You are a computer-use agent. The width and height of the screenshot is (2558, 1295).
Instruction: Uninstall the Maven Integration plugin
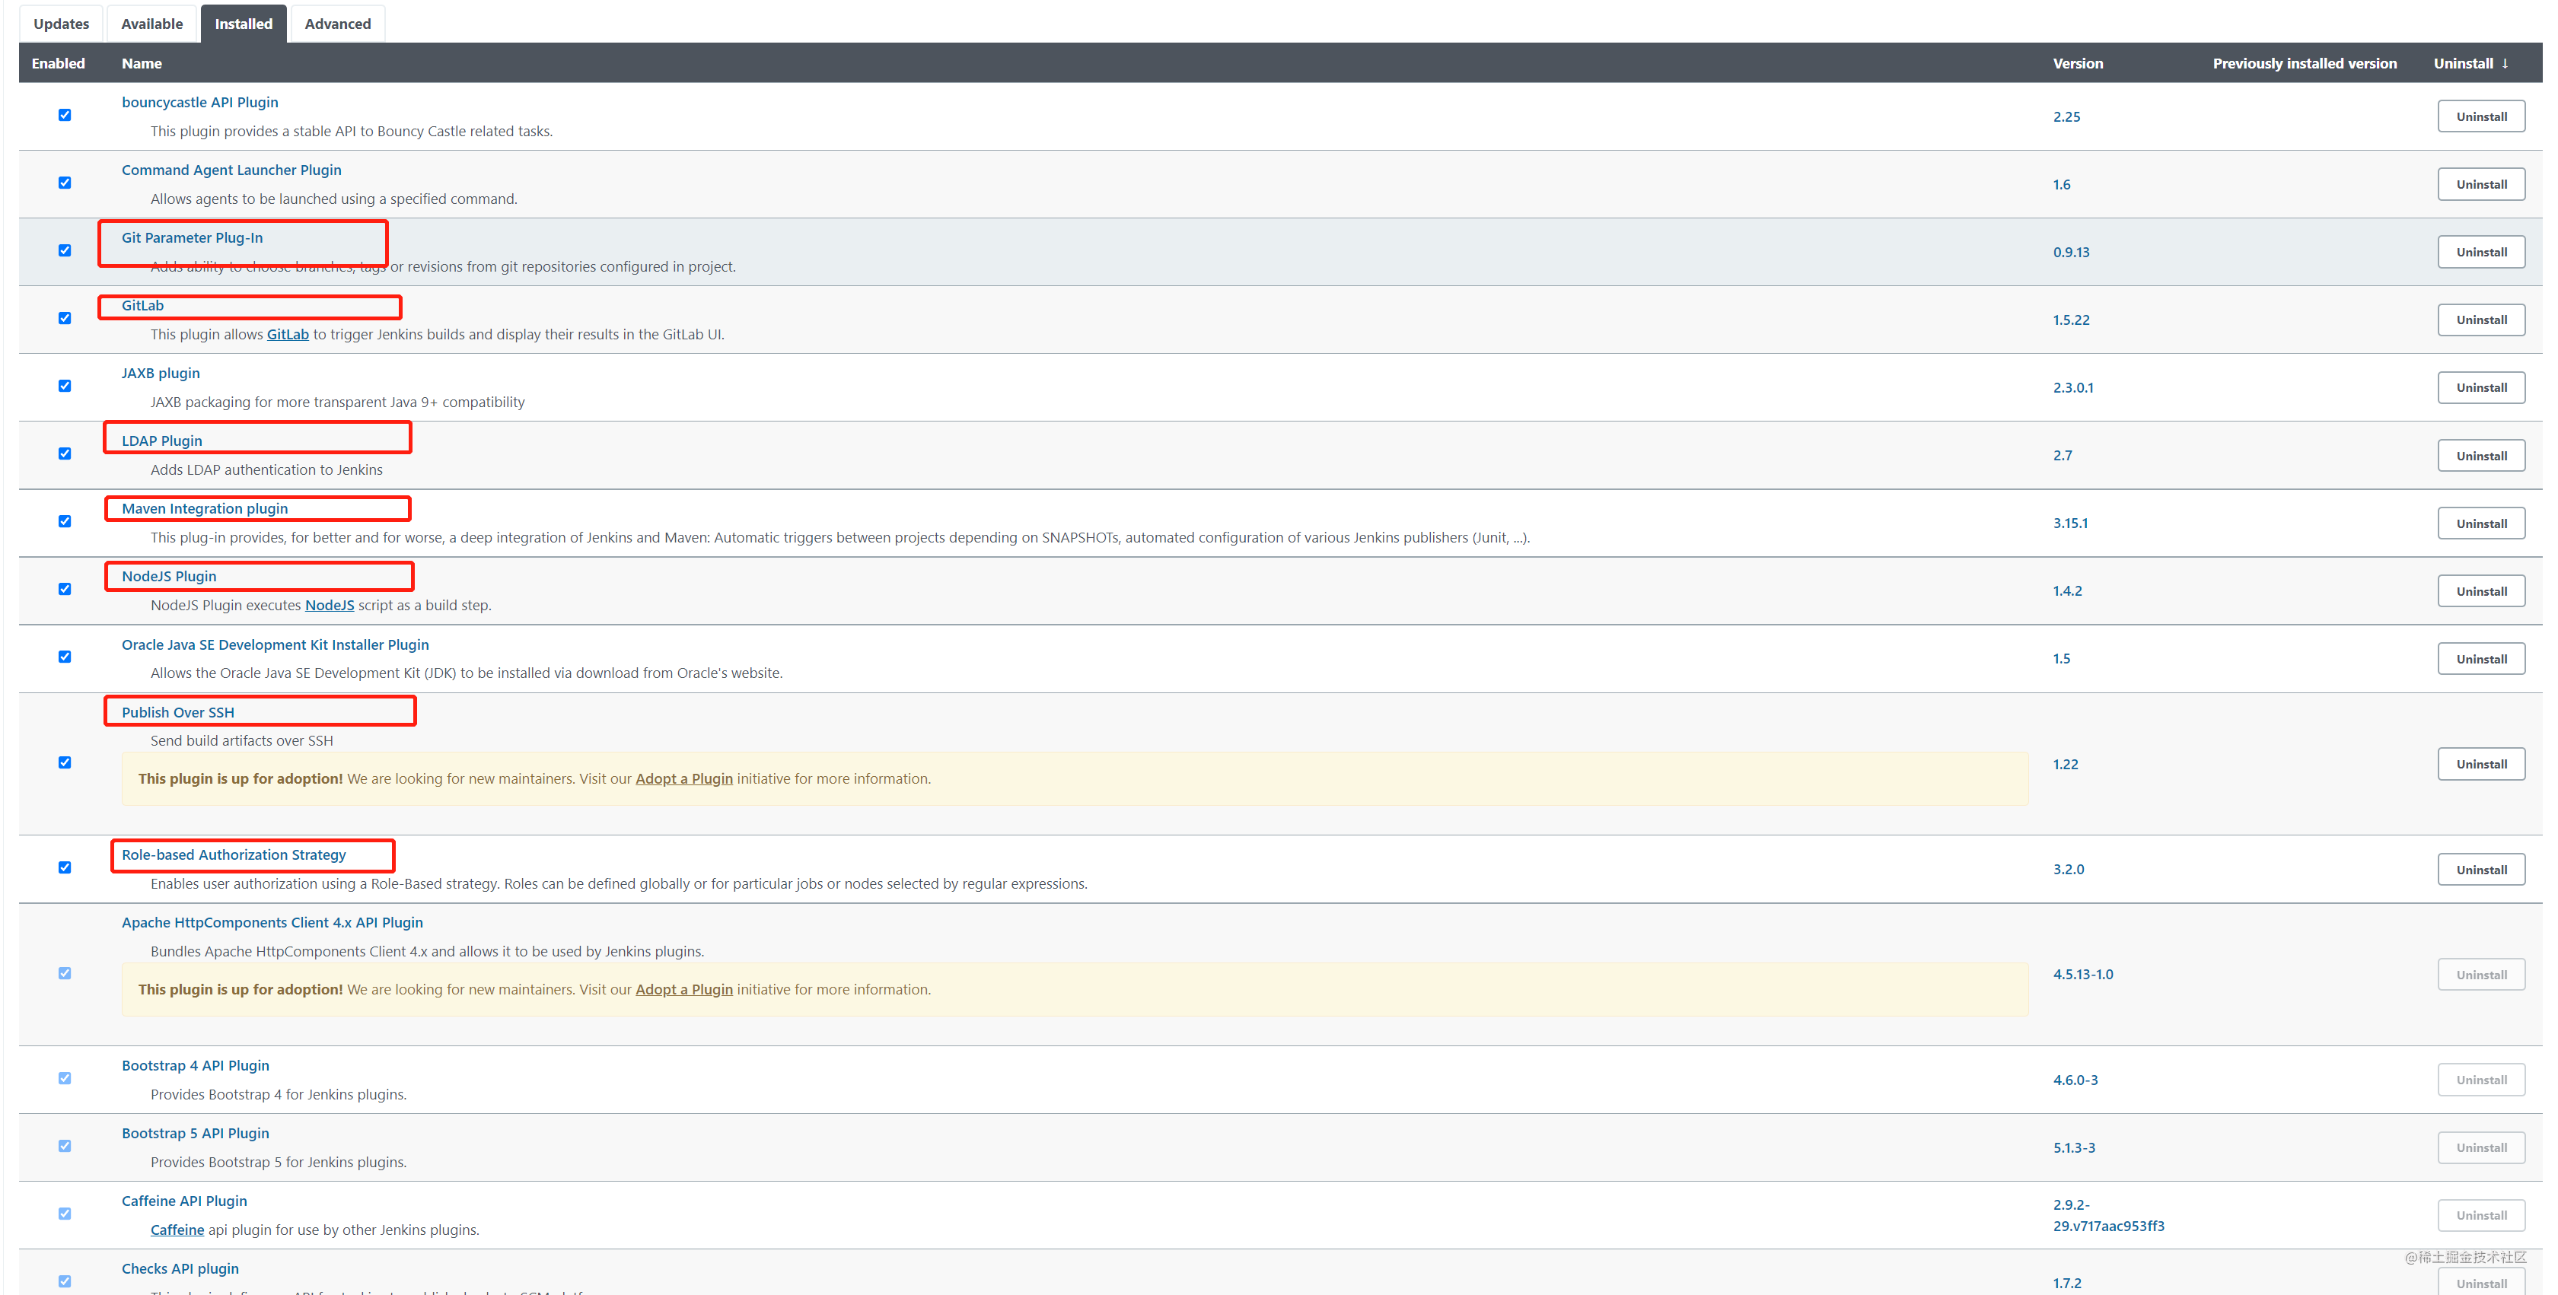click(x=2480, y=523)
